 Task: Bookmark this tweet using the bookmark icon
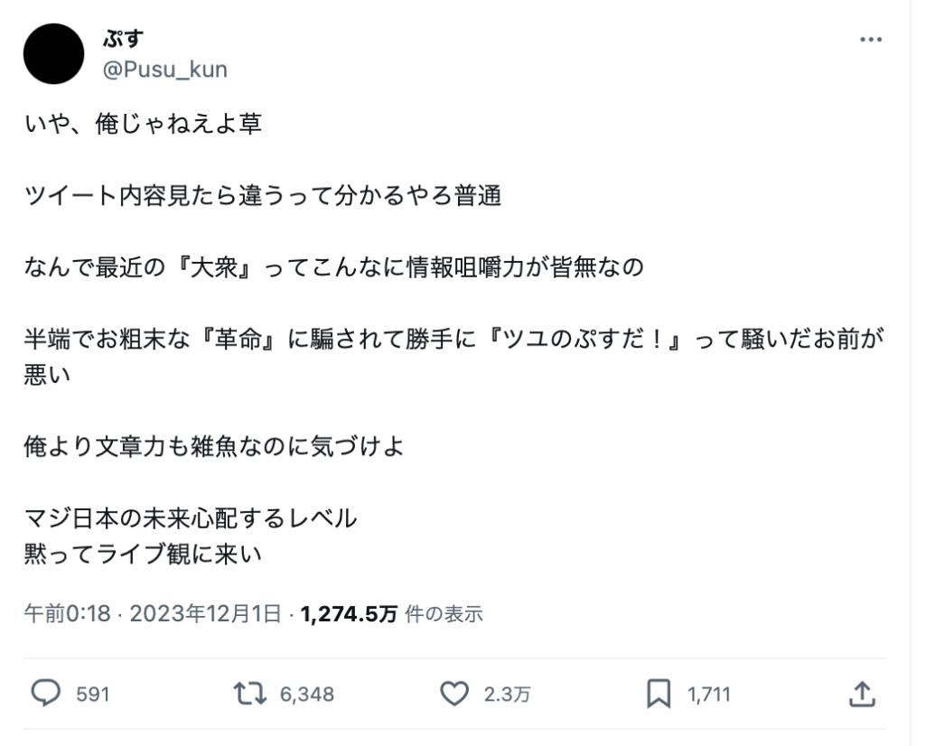(x=659, y=694)
